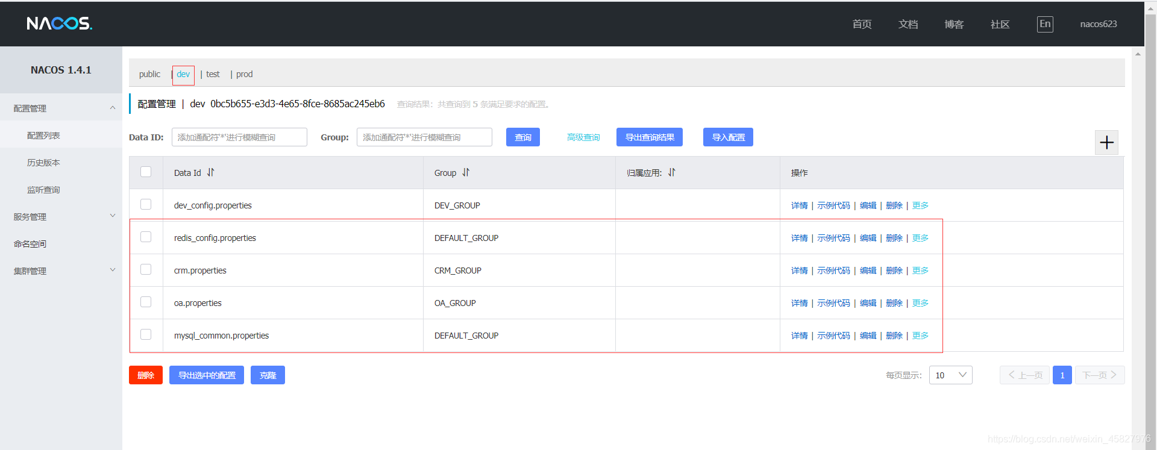1157x450 pixels.
Task: Open 详情 for mysql_common.properties
Action: (x=799, y=336)
